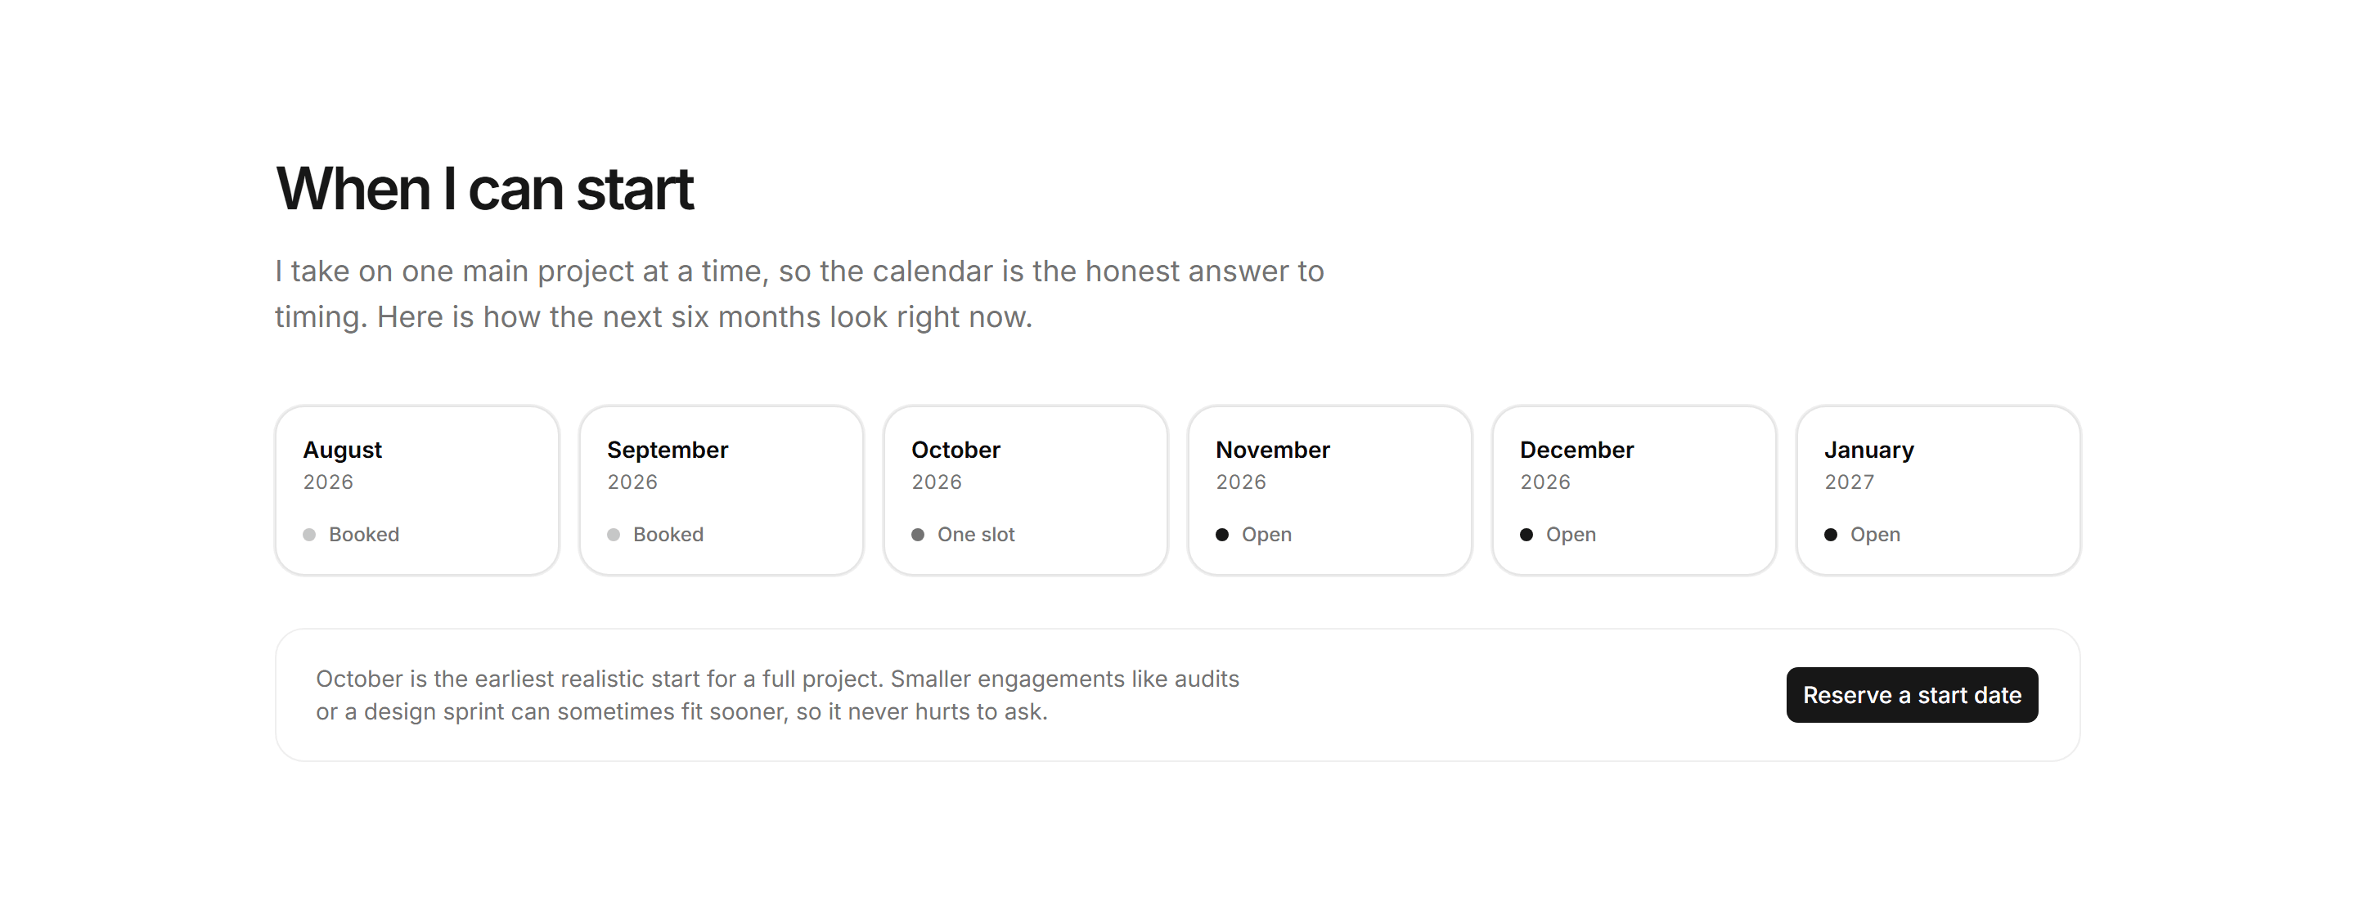Click the One slot label in October
Viewport: 2356px width, 919px height.
pos(976,535)
